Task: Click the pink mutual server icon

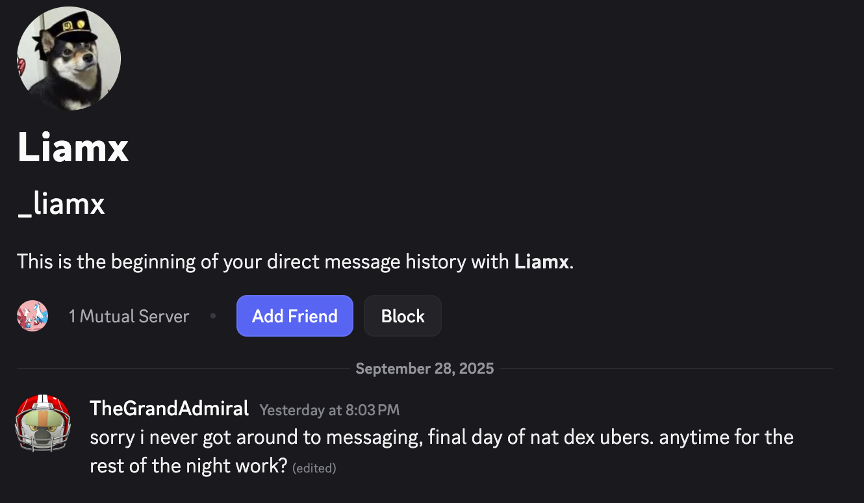Action: point(32,316)
